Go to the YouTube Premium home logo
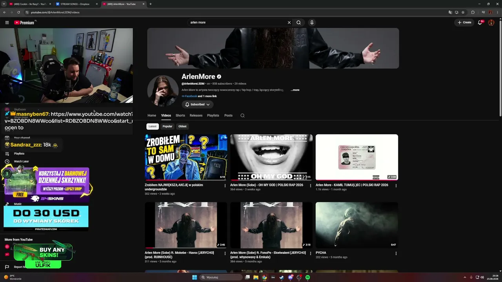The image size is (502, 282). [25, 22]
